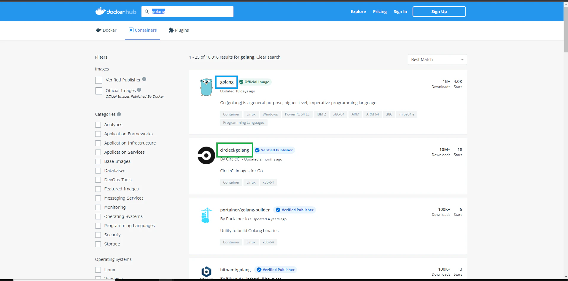Click the Portainer crane logo
This screenshot has height=281, width=568.
pyautogui.click(x=206, y=215)
